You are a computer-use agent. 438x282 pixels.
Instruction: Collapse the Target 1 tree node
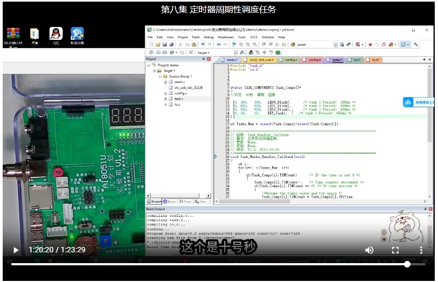(154, 71)
